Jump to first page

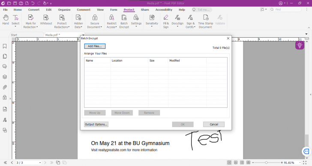pos(6,163)
